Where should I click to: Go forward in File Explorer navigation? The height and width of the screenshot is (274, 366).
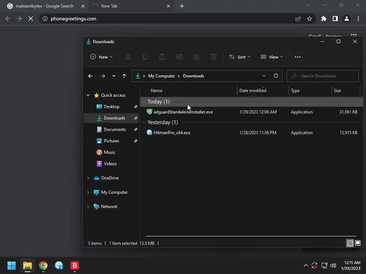point(103,76)
